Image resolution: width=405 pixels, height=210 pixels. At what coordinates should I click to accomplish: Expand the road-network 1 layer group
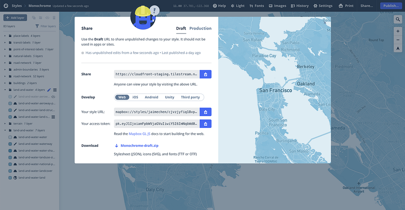point(5,63)
